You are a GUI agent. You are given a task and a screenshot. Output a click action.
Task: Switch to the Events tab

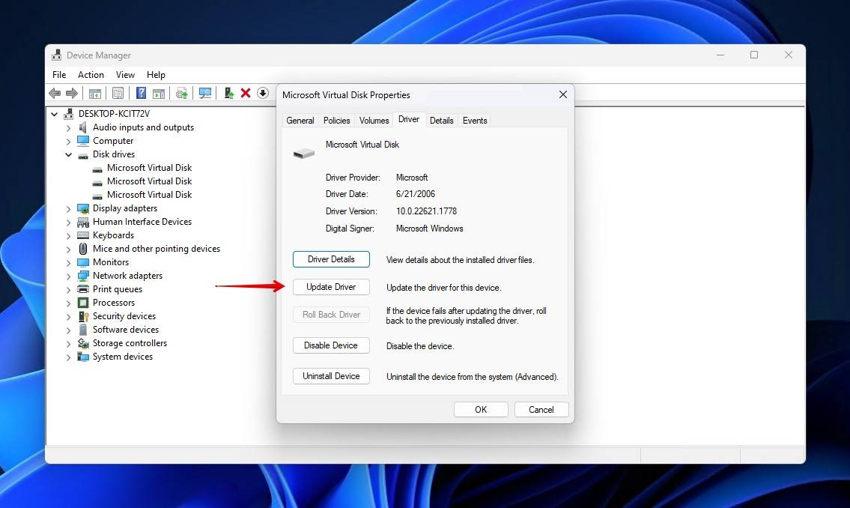pos(474,121)
